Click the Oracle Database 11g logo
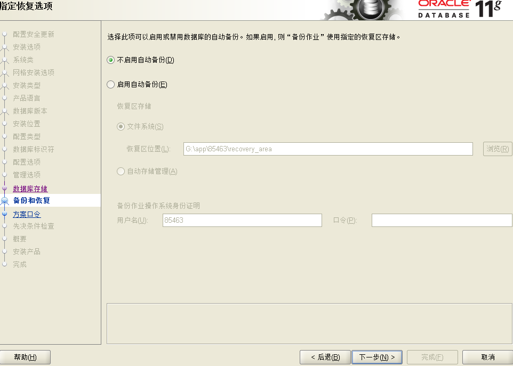The width and height of the screenshot is (513, 366). coord(460,9)
